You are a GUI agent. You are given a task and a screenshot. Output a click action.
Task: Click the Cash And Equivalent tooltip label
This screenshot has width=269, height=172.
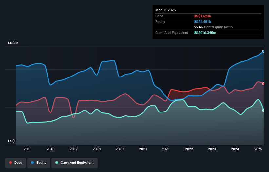click(172, 33)
